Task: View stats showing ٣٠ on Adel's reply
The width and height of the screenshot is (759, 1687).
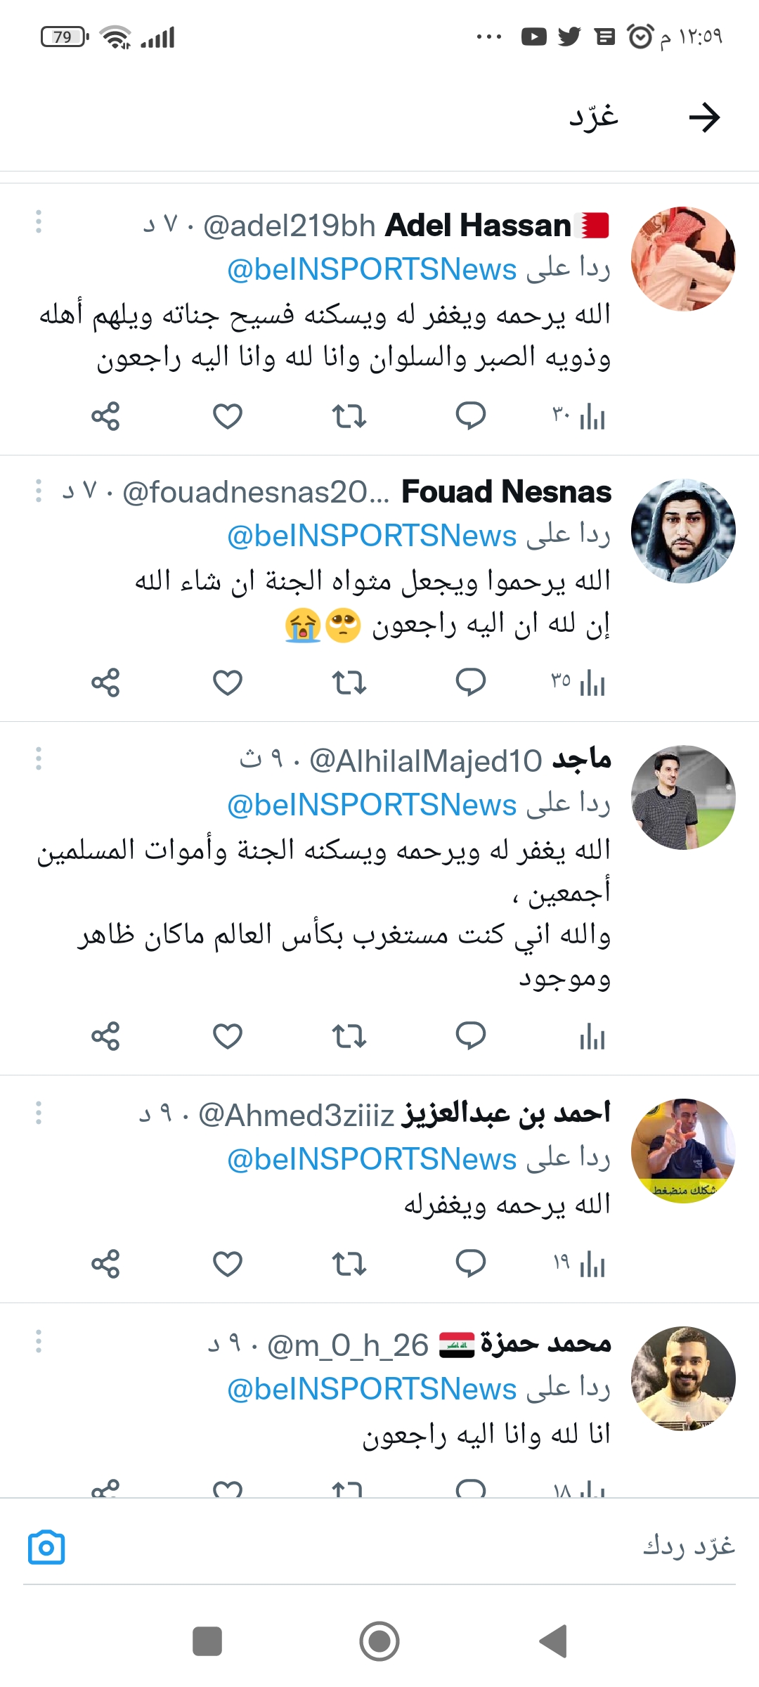Action: point(578,417)
